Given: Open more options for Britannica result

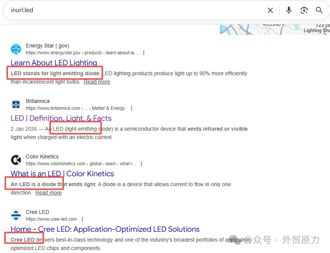Looking at the screenshot, I should (132, 108).
